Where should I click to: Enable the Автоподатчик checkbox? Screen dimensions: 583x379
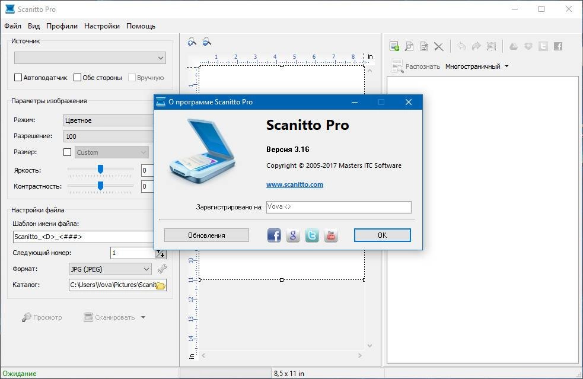(x=18, y=77)
